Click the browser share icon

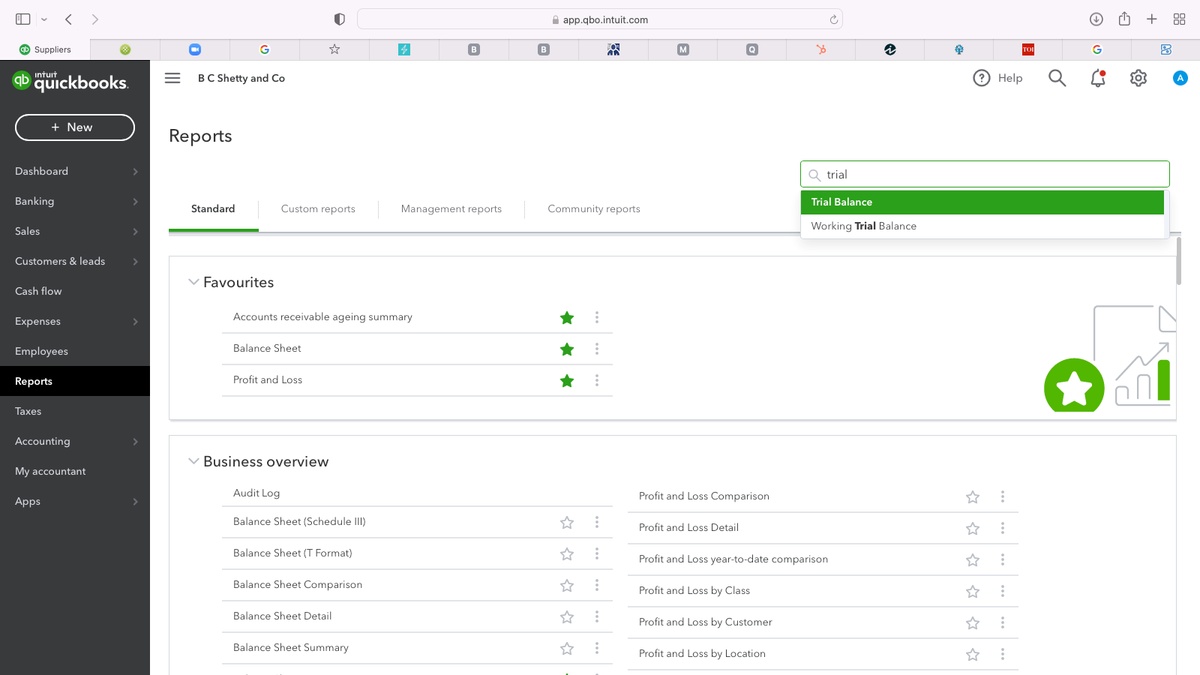(x=1124, y=19)
